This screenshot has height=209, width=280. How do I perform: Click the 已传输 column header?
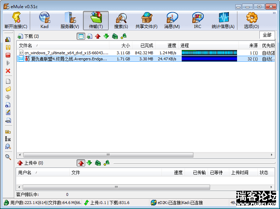coord(196,172)
